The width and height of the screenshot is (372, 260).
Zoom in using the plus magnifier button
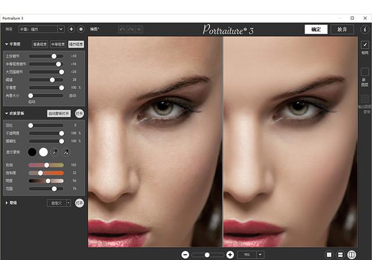[230, 255]
